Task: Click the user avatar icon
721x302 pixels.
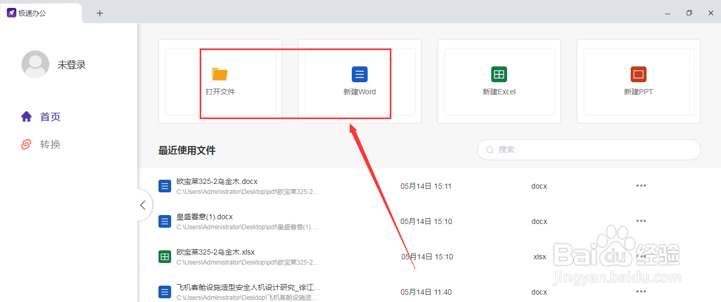Action: (35, 65)
